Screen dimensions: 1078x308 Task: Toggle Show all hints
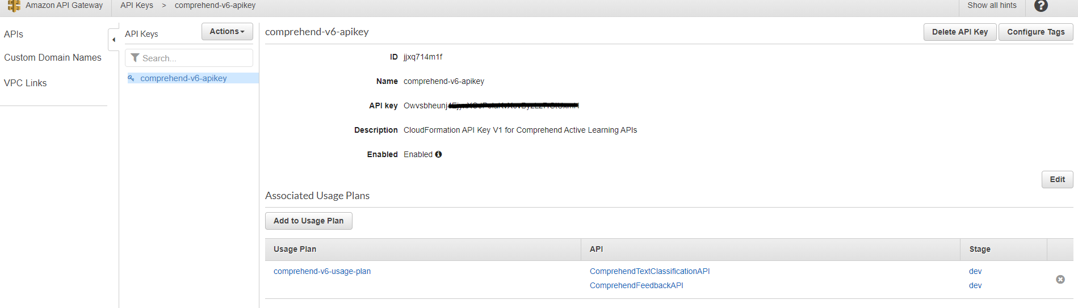coord(992,5)
